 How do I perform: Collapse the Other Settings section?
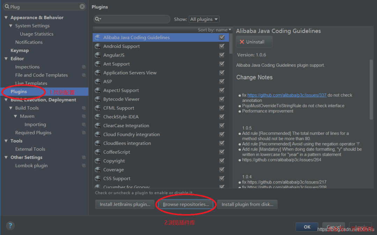click(6, 157)
